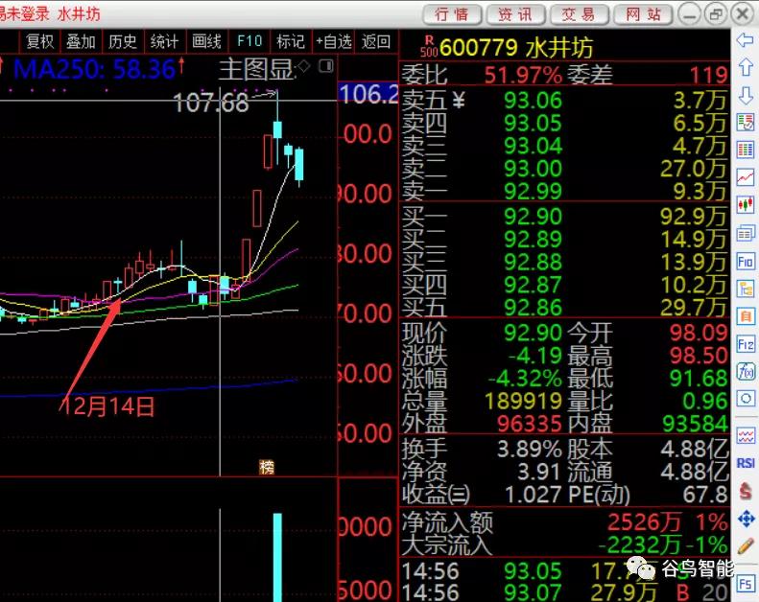Click the 大宗流入 value -2232万

click(640, 545)
